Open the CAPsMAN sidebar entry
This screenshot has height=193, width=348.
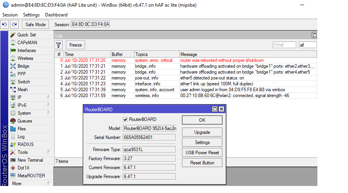pos(27,43)
